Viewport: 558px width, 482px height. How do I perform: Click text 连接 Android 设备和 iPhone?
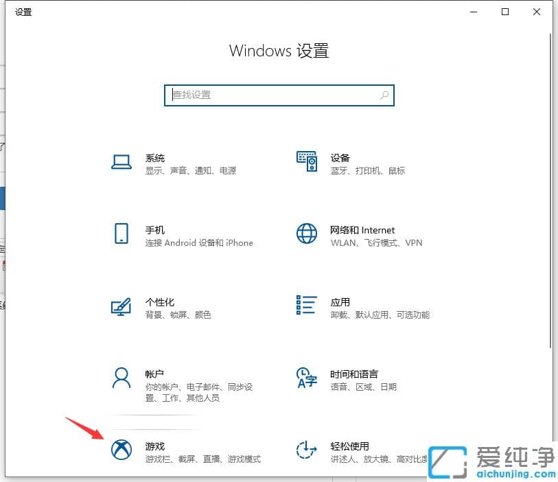pyautogui.click(x=199, y=243)
